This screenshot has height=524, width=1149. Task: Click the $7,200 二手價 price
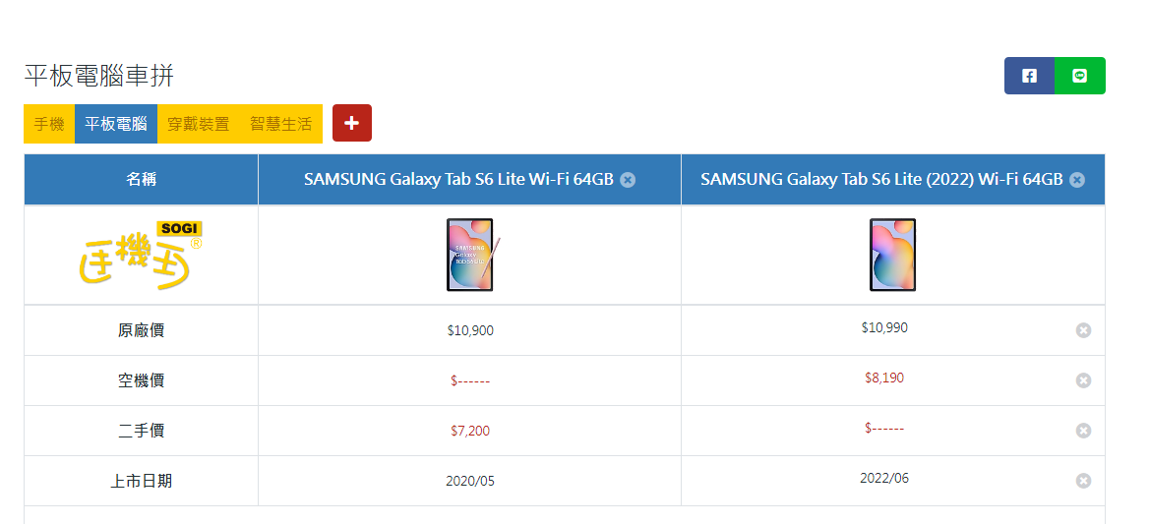(x=470, y=431)
